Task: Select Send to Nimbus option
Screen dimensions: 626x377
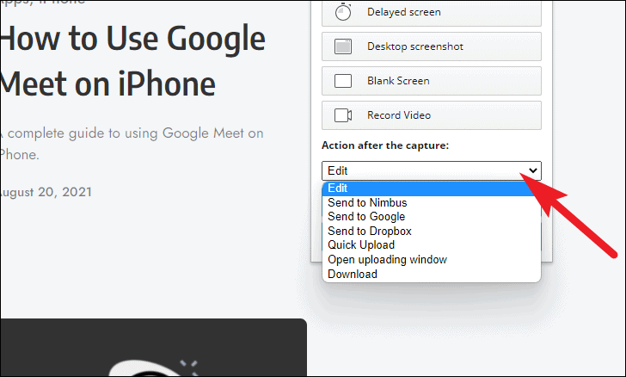Action: point(432,202)
